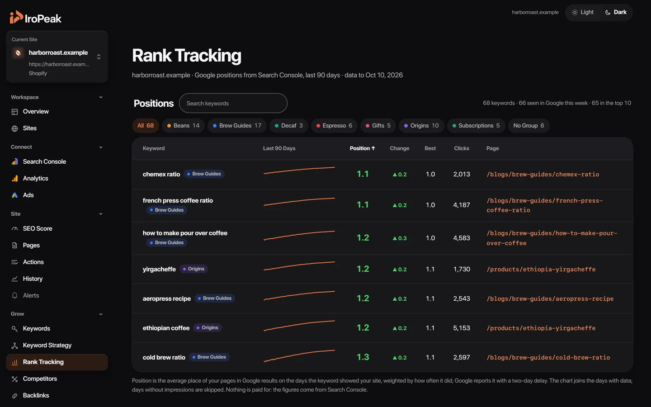Collapse the Connect section
Screen dimensions: 651x407
(x=100, y=147)
